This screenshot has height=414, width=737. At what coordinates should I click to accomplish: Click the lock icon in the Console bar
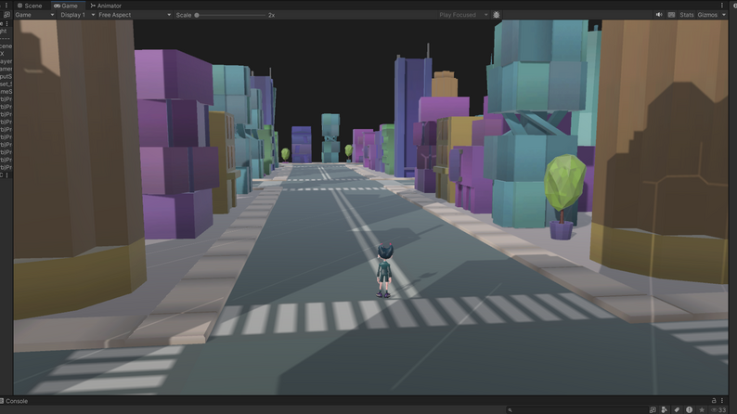tap(713, 401)
